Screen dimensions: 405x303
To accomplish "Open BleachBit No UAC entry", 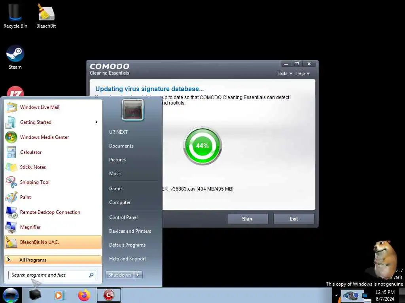I will (53, 242).
